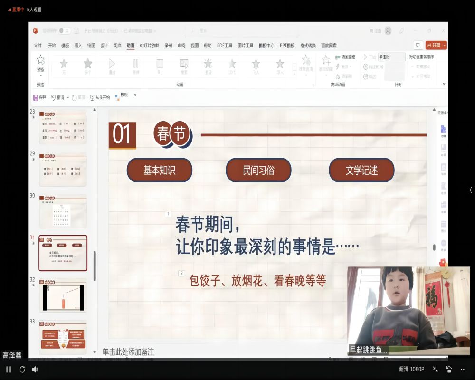Screen dimensions: 475x380
Task: Select slide 29 thumbnail
Action: point(63,169)
